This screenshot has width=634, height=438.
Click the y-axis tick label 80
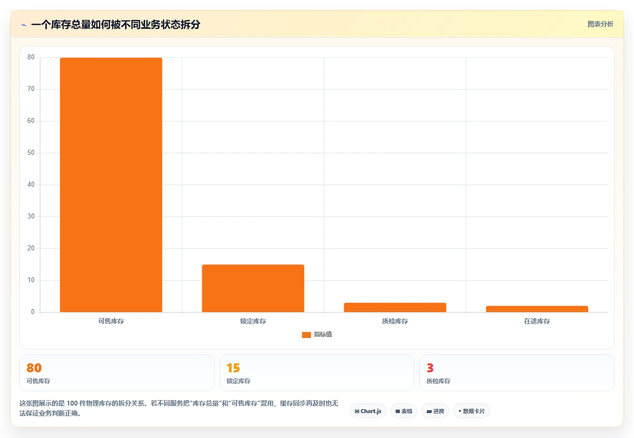[31, 57]
